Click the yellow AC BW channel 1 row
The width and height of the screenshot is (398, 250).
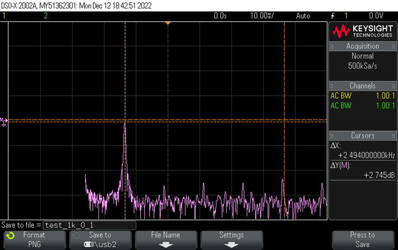pyautogui.click(x=363, y=96)
